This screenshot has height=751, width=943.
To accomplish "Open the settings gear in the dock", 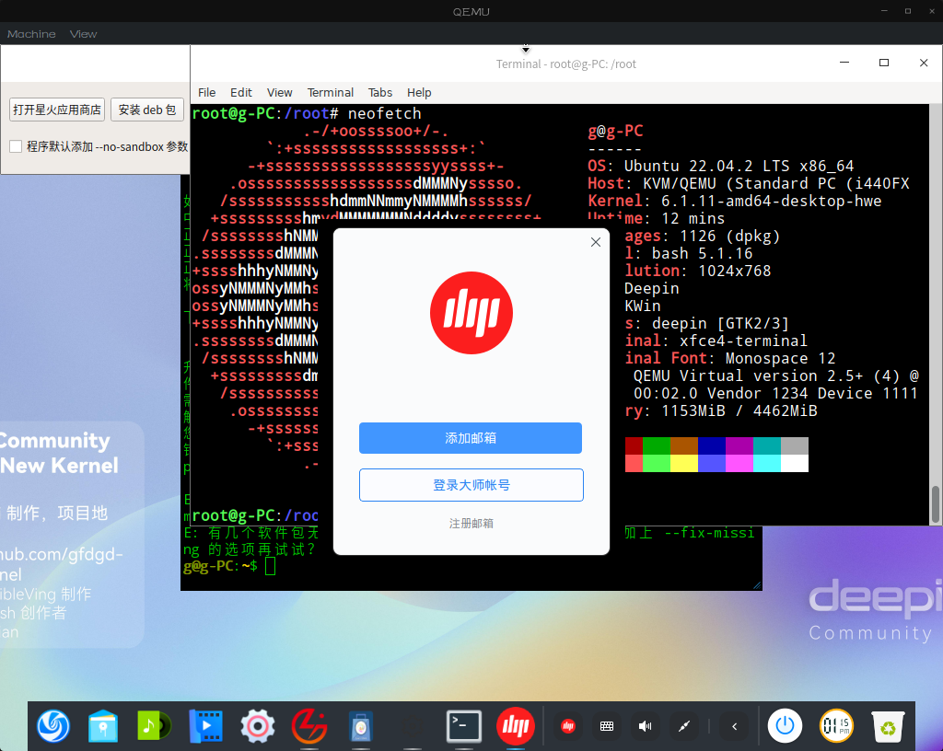I will (x=258, y=726).
